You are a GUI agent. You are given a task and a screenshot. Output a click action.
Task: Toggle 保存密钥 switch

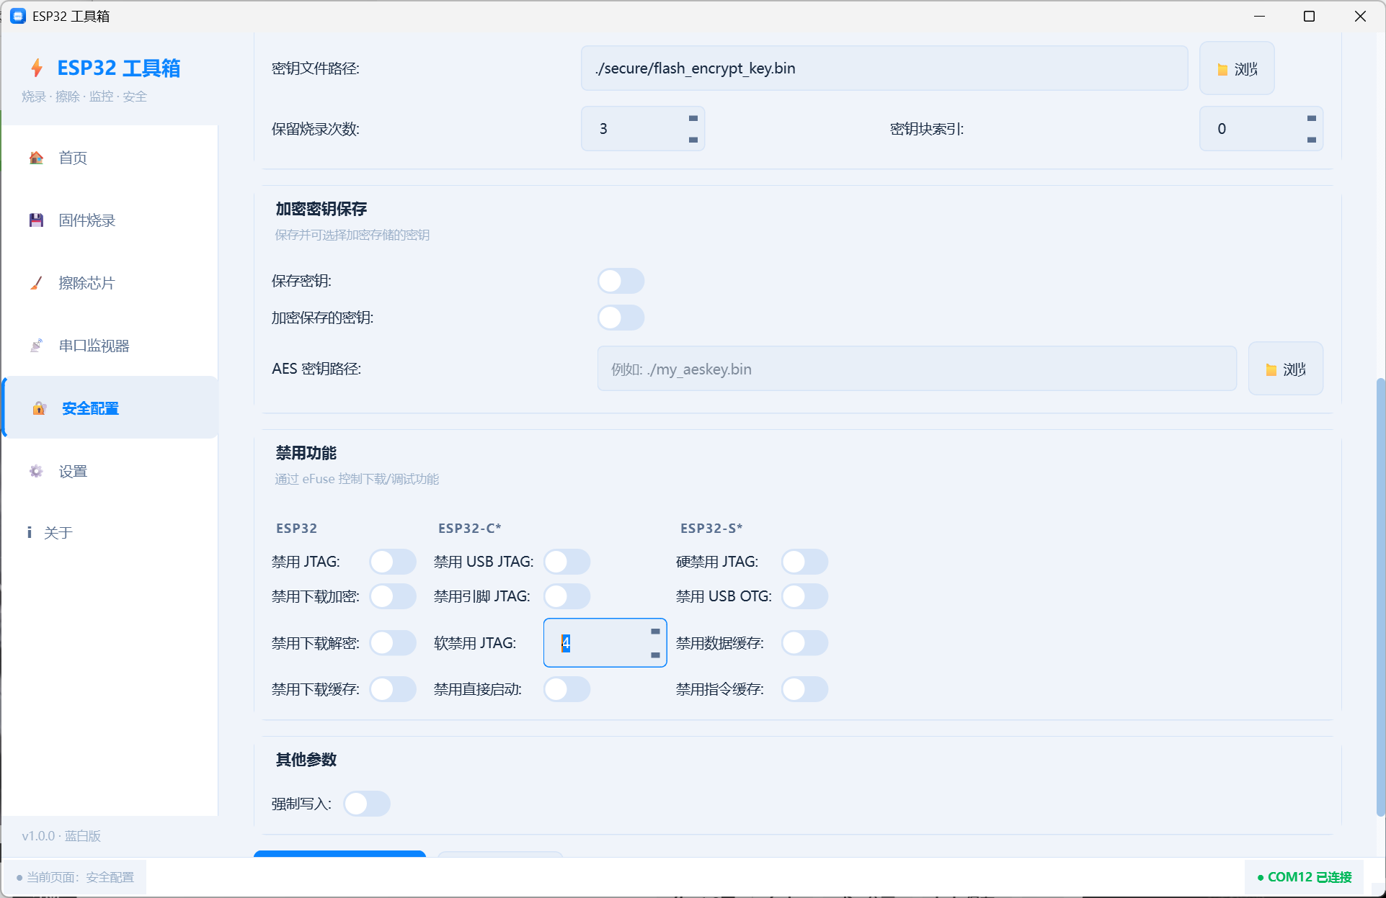point(621,281)
